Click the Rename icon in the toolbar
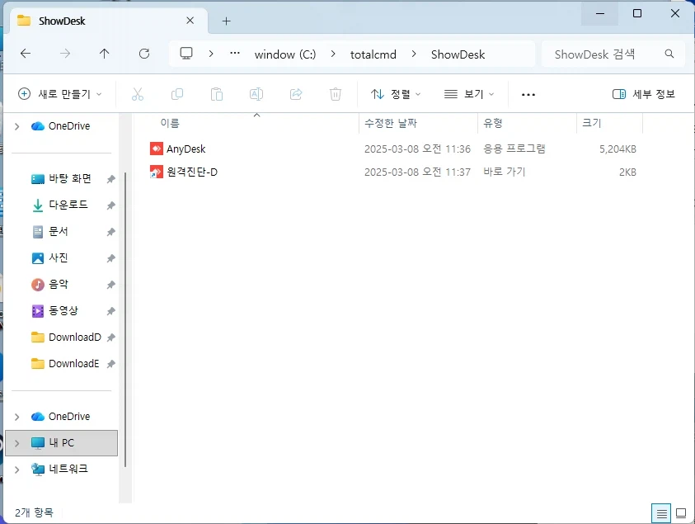The width and height of the screenshot is (695, 524). point(256,93)
